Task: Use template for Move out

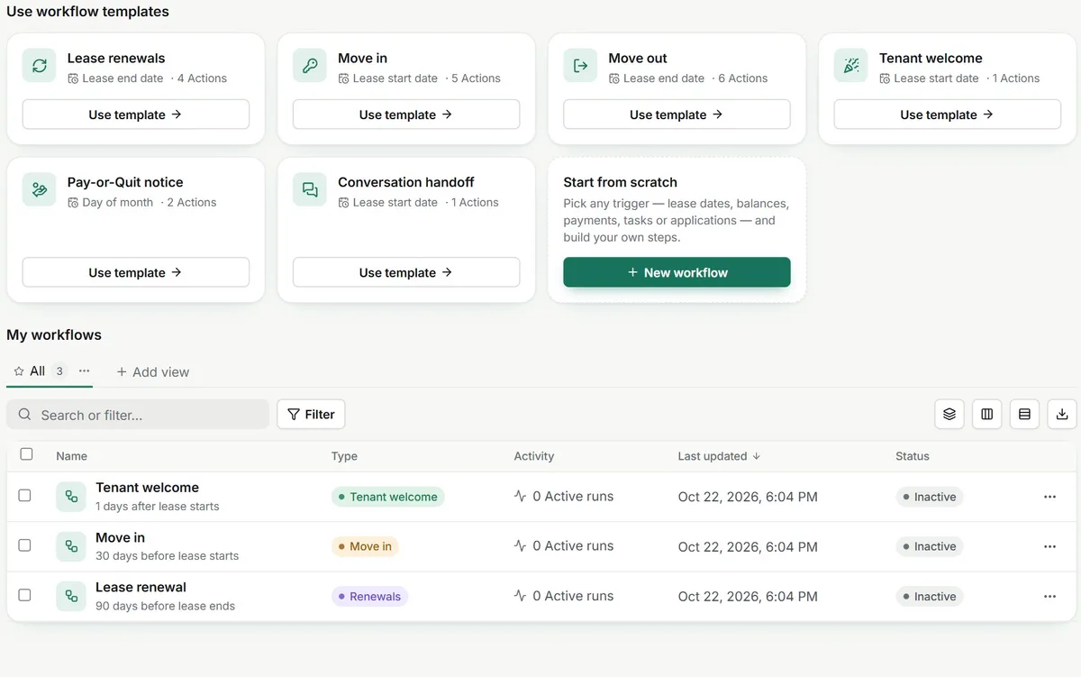Action: coord(677,114)
